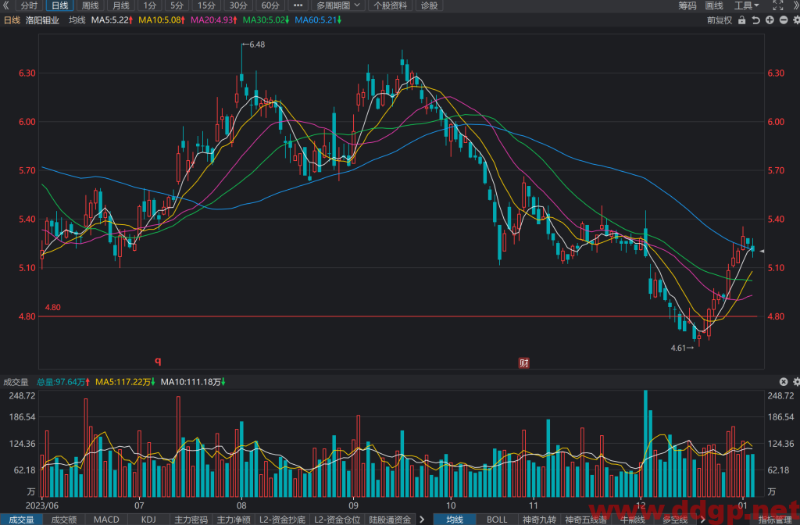Screen dimensions: 800x525
Task: Activate 画线 drawing tools
Action: [714, 5]
